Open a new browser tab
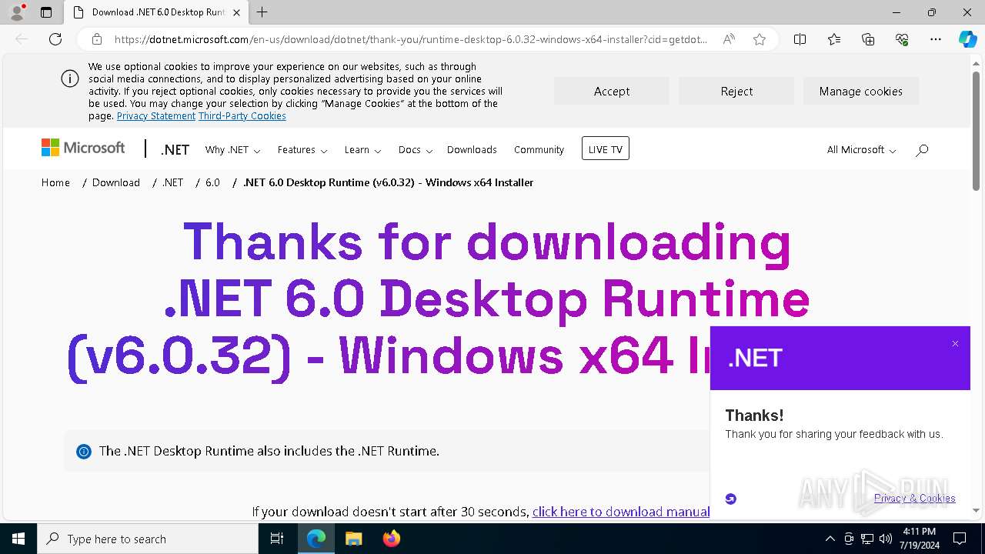 point(262,12)
